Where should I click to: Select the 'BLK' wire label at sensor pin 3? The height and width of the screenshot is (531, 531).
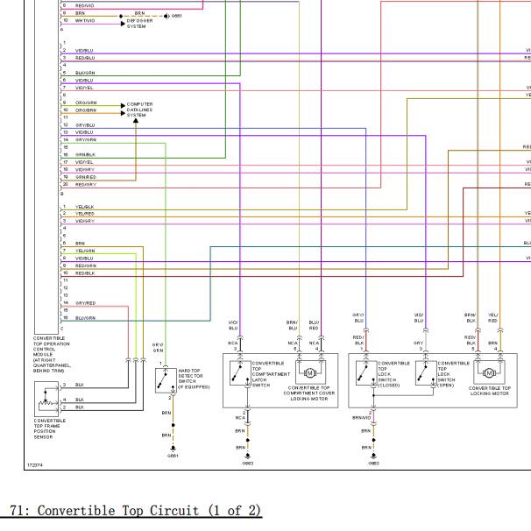pos(80,385)
